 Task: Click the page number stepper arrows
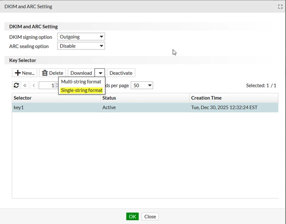click(x=57, y=85)
